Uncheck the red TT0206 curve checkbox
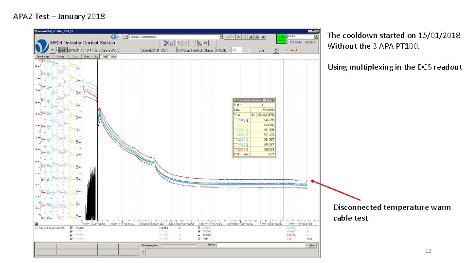Viewport: 467px width, 263px height. pos(199,235)
